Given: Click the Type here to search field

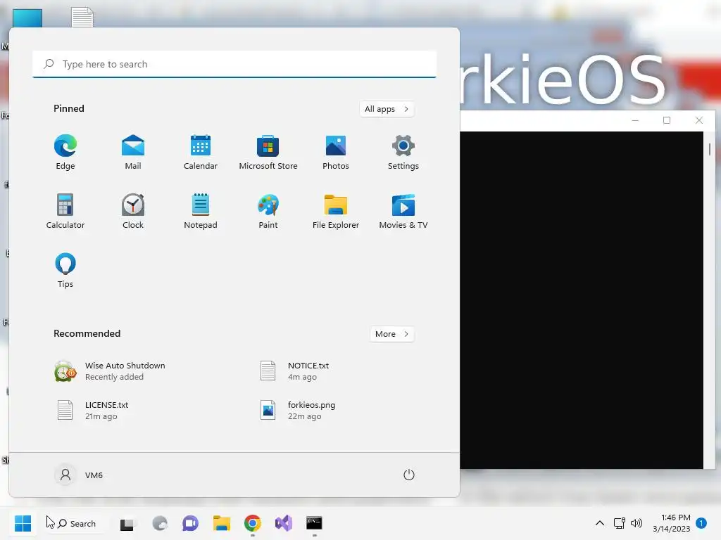Looking at the screenshot, I should tap(234, 64).
